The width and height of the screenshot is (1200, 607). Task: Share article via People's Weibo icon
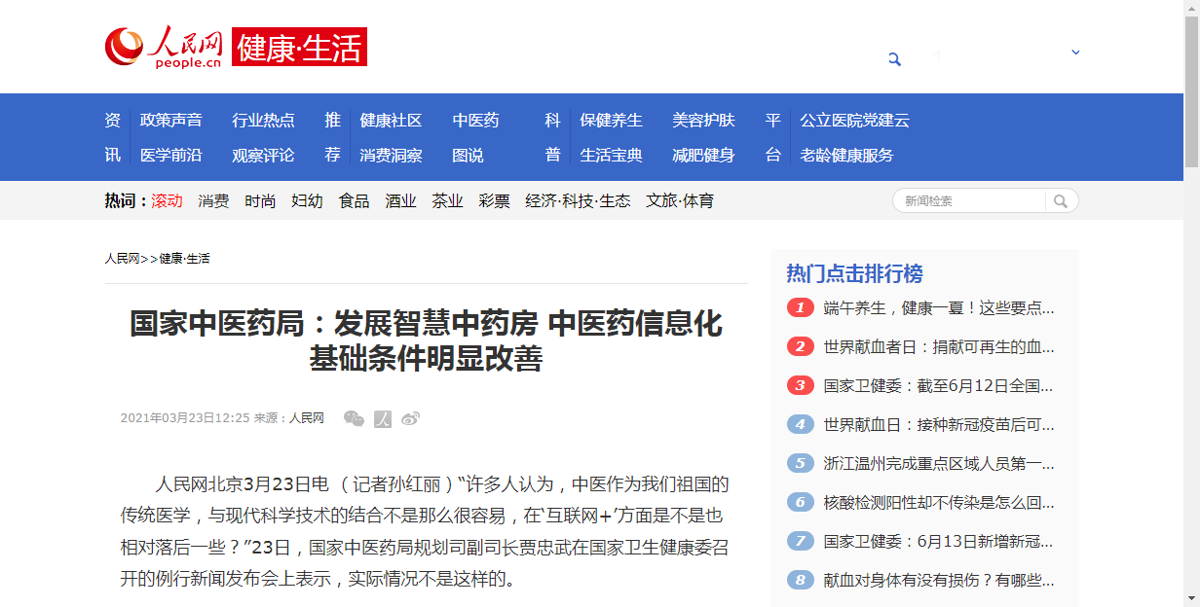(383, 418)
